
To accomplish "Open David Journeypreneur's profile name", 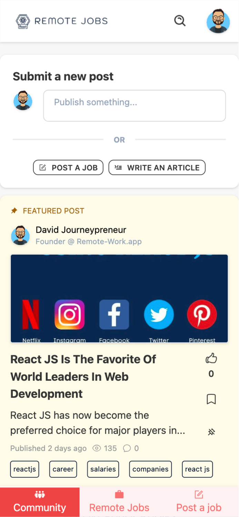I will point(81,230).
